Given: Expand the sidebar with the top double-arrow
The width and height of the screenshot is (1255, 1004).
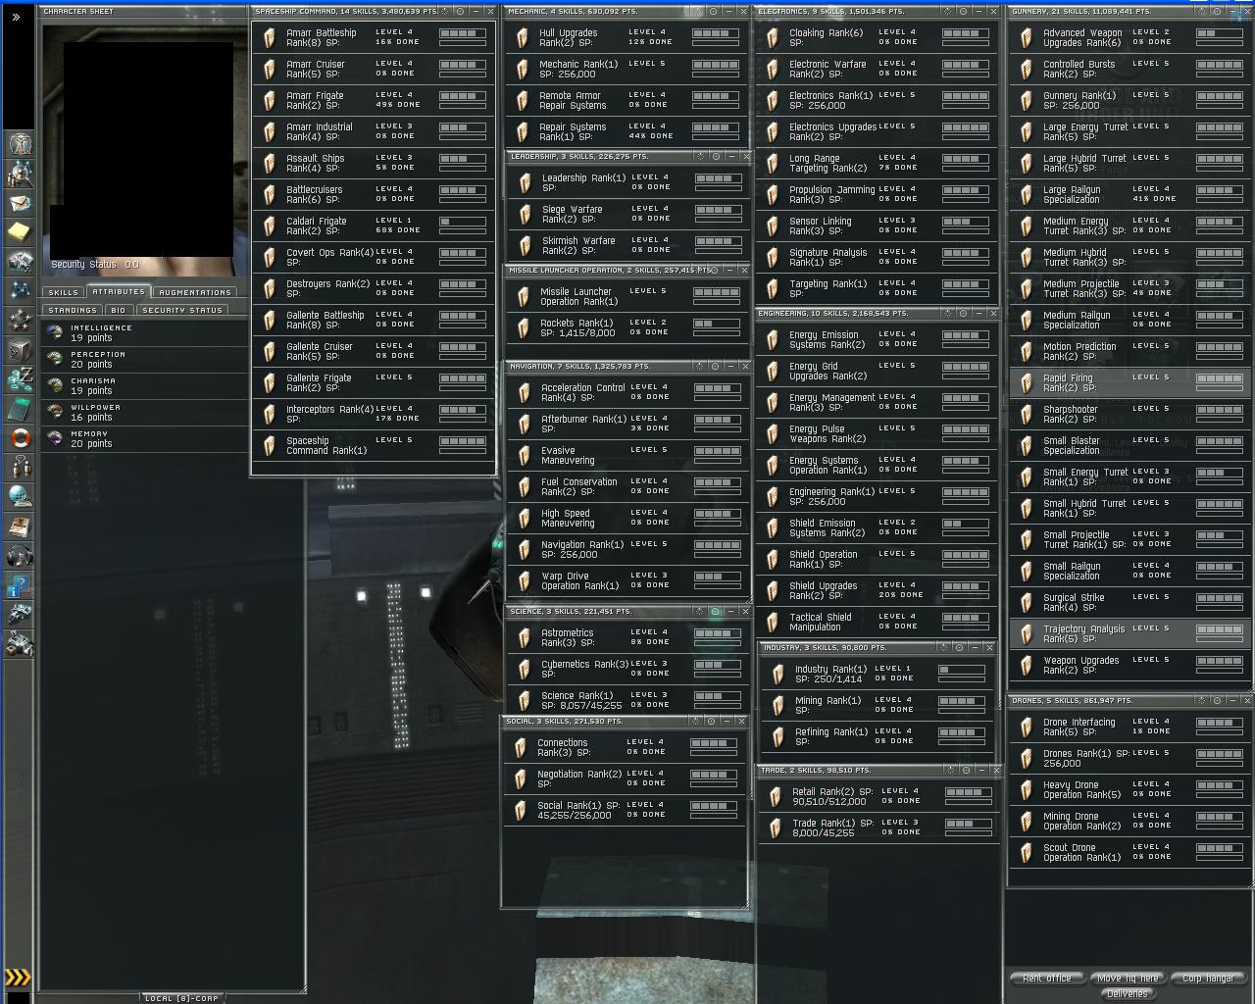Looking at the screenshot, I should pos(17,17).
